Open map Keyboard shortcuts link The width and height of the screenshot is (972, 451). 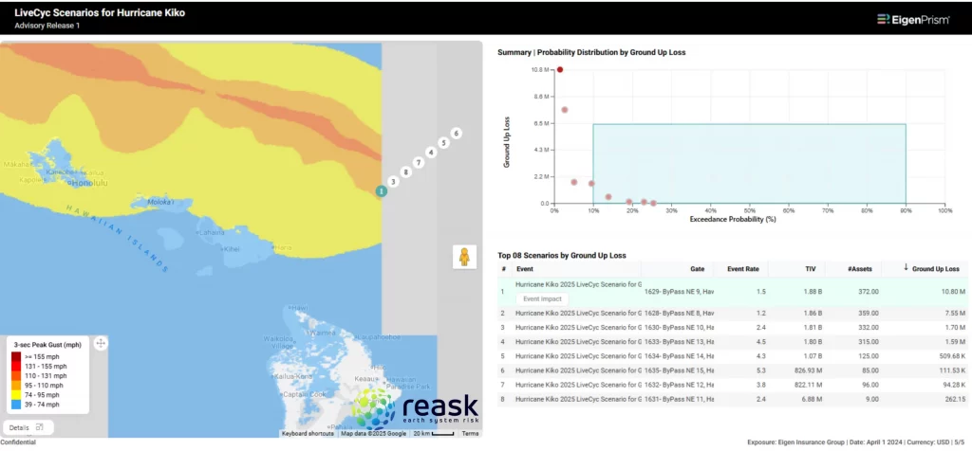(x=308, y=434)
